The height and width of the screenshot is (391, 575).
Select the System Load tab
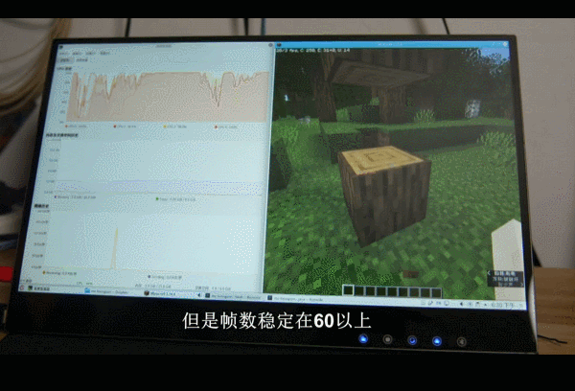pyautogui.click(x=81, y=59)
